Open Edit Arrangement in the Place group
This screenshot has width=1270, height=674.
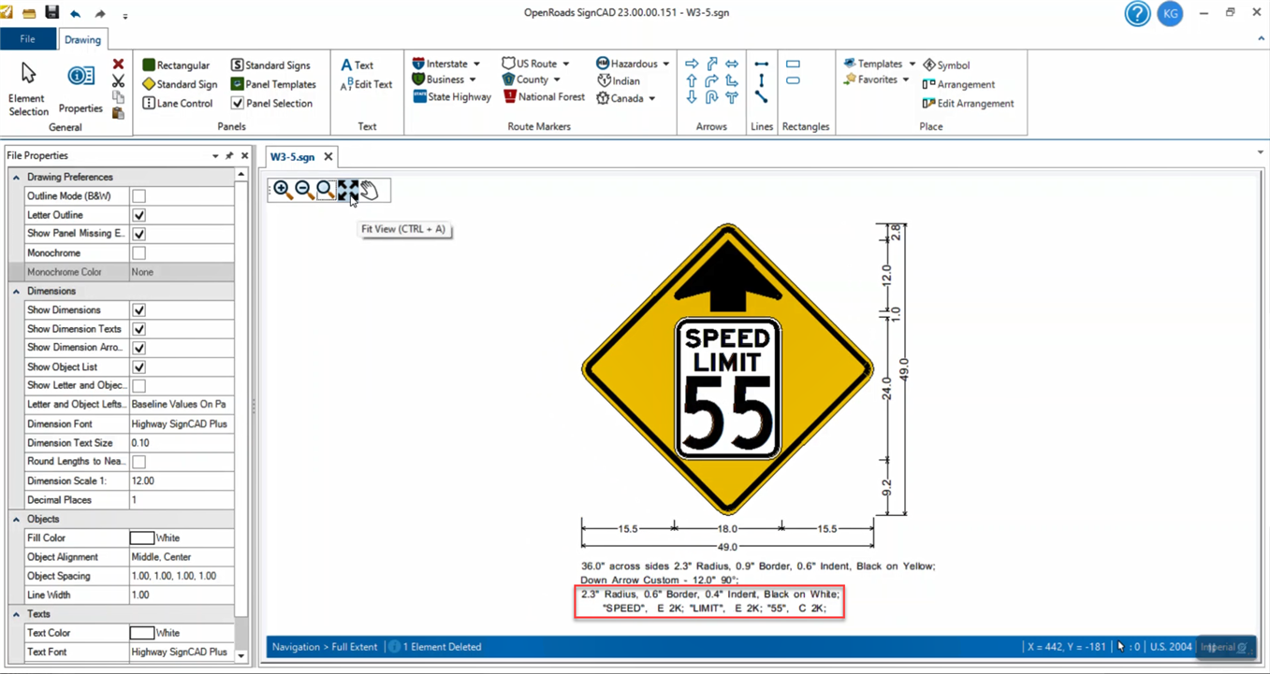pos(969,104)
